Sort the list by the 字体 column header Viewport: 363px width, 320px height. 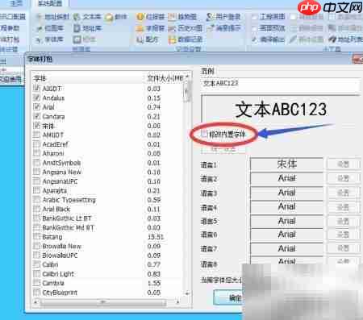tap(88, 78)
